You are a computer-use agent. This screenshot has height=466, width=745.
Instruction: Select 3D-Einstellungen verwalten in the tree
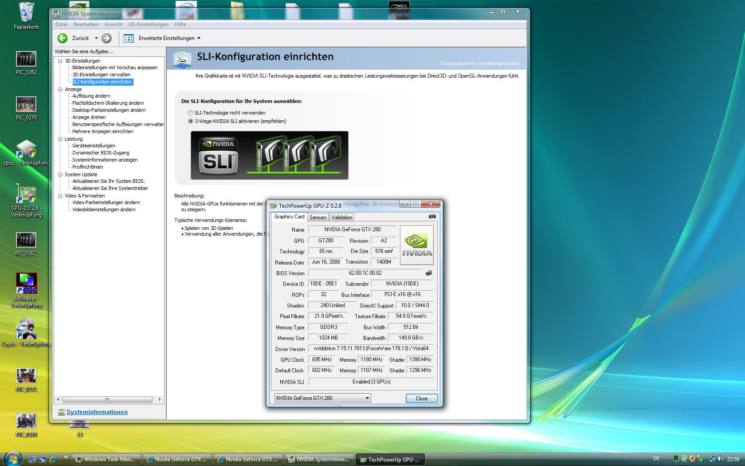pyautogui.click(x=102, y=75)
